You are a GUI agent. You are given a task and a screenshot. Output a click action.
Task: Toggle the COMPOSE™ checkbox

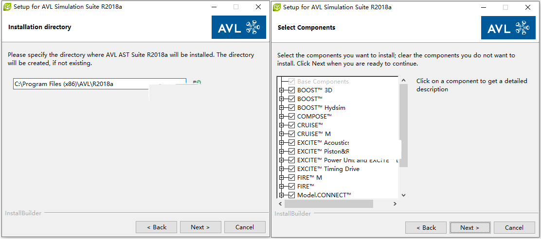[x=291, y=117]
